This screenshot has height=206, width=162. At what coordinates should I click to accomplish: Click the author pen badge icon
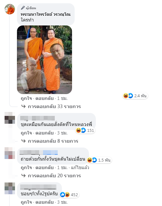click(23, 8)
